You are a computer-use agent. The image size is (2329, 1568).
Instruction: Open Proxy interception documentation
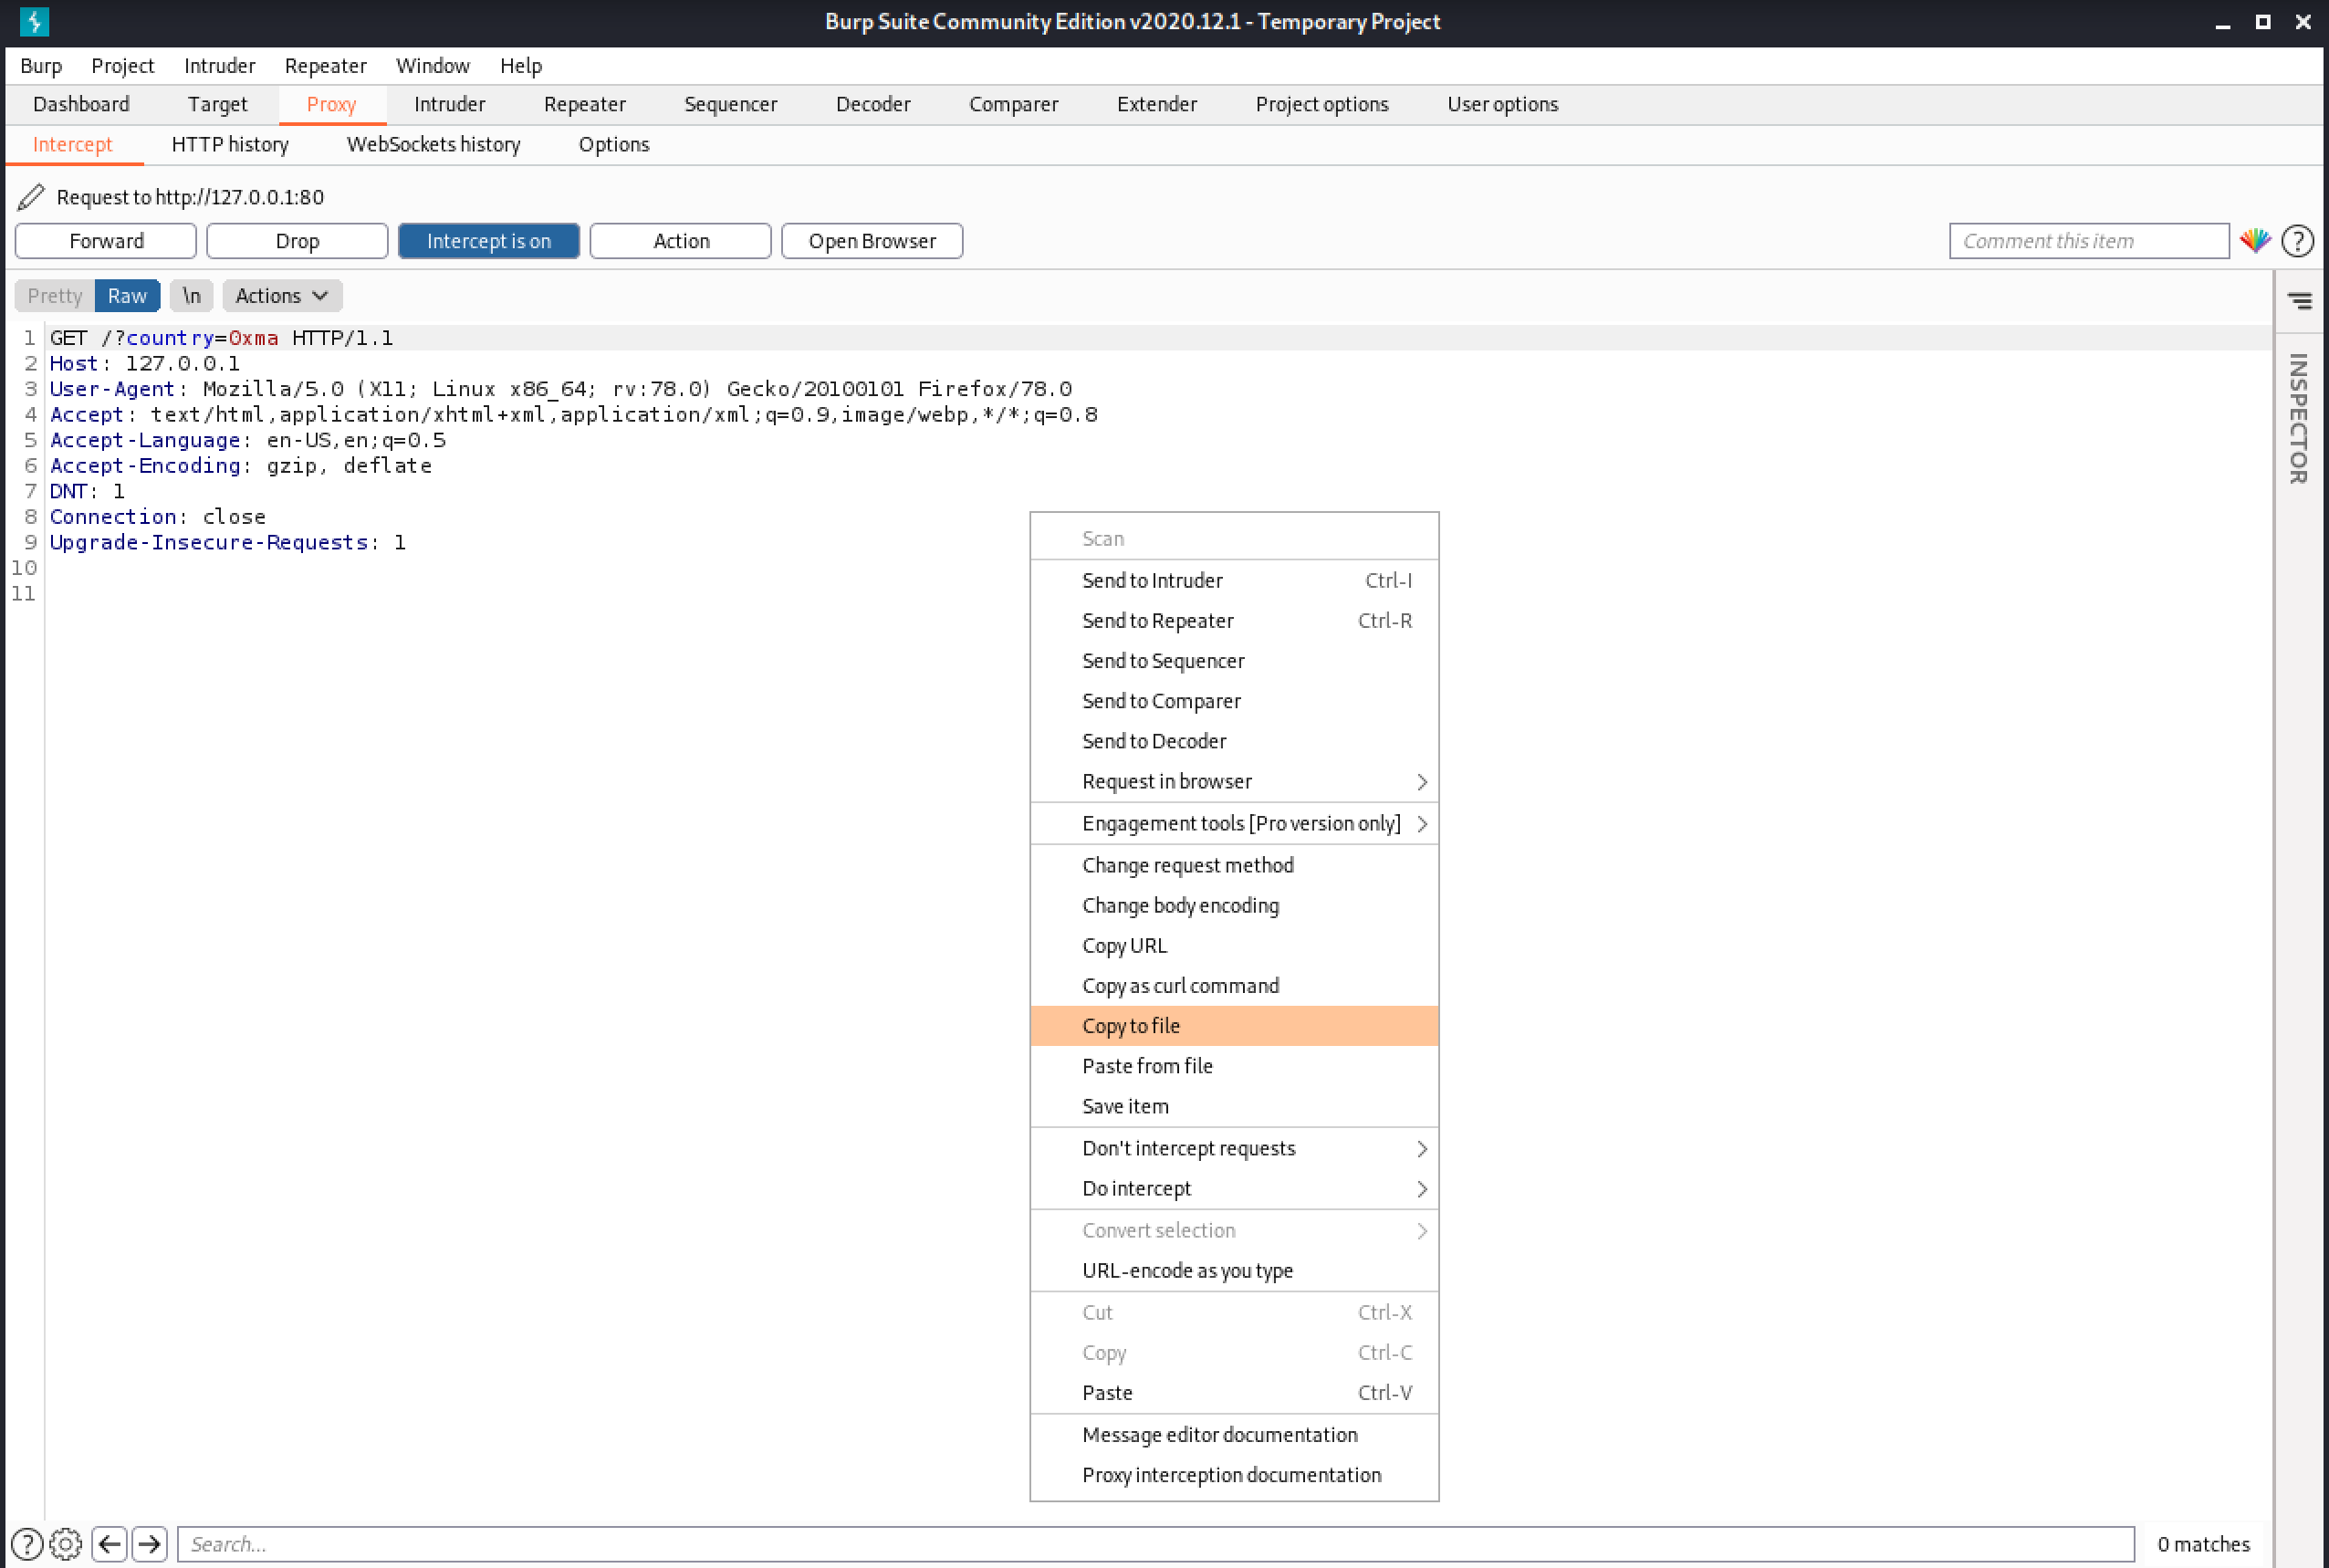coord(1234,1474)
